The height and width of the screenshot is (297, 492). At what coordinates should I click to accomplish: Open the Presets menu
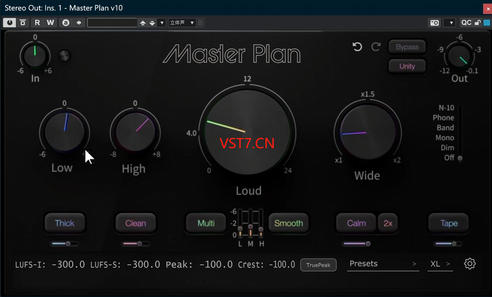point(383,264)
